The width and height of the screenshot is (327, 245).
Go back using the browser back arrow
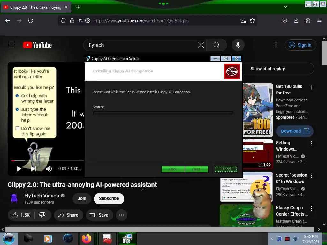[x=8, y=21]
